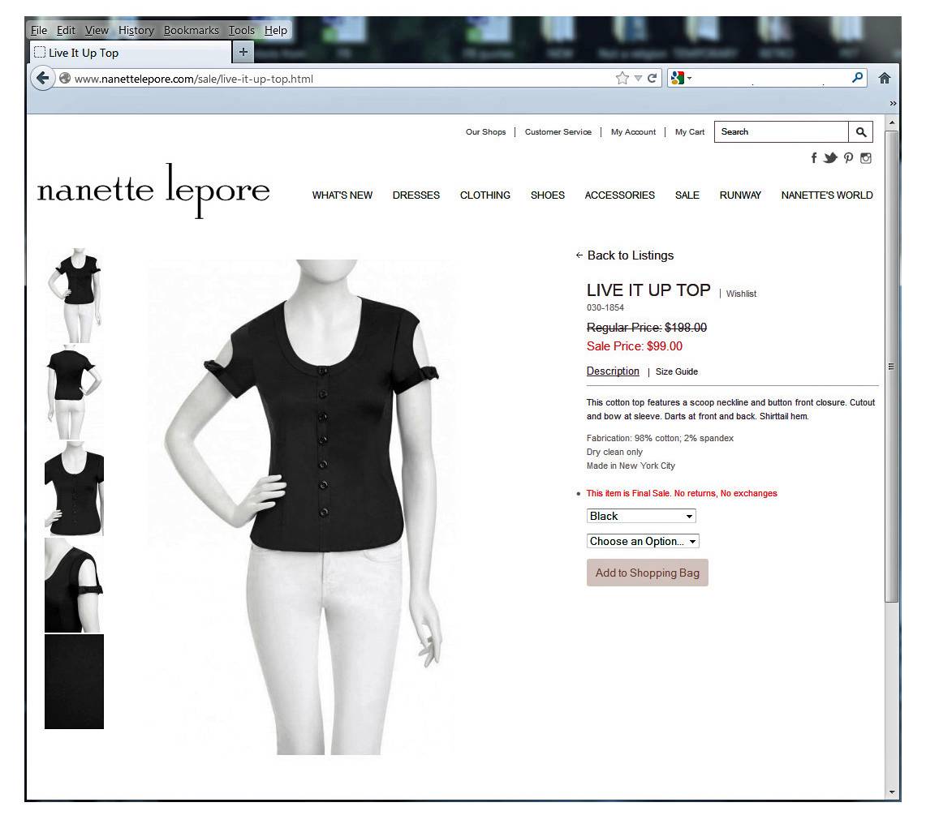
Task: Open the Size Guide tab
Action: click(676, 372)
